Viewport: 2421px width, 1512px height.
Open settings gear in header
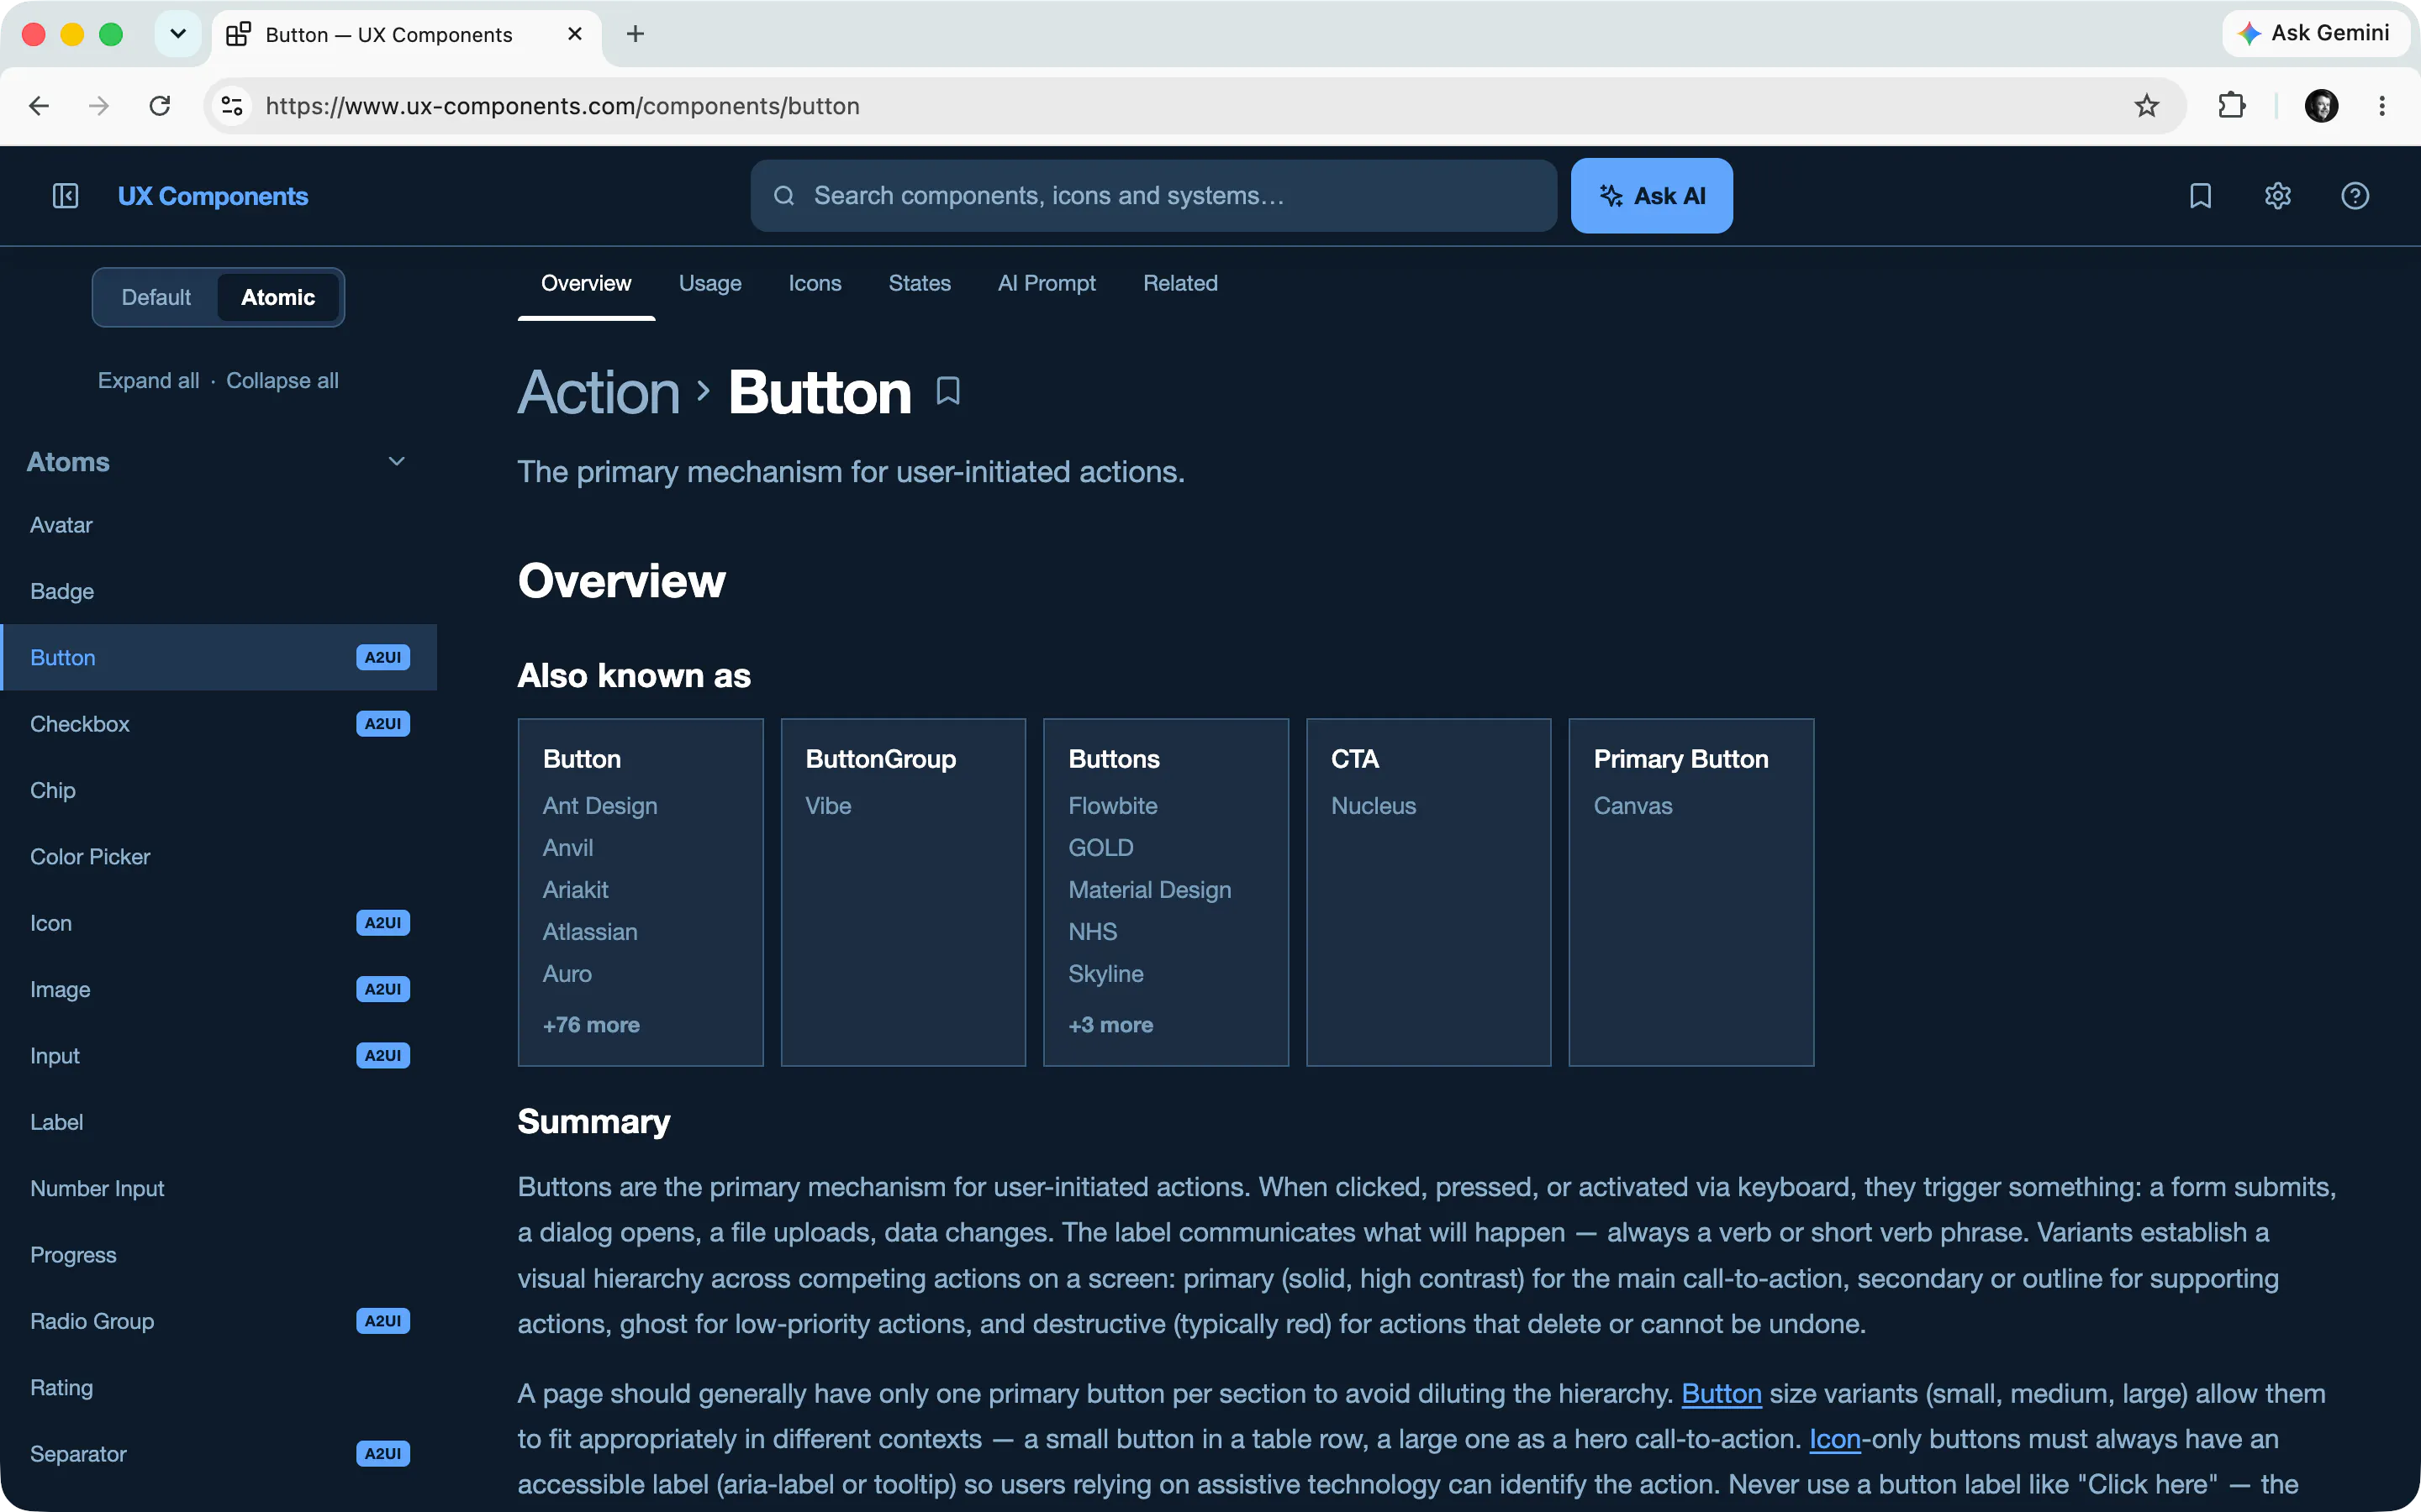point(2278,196)
